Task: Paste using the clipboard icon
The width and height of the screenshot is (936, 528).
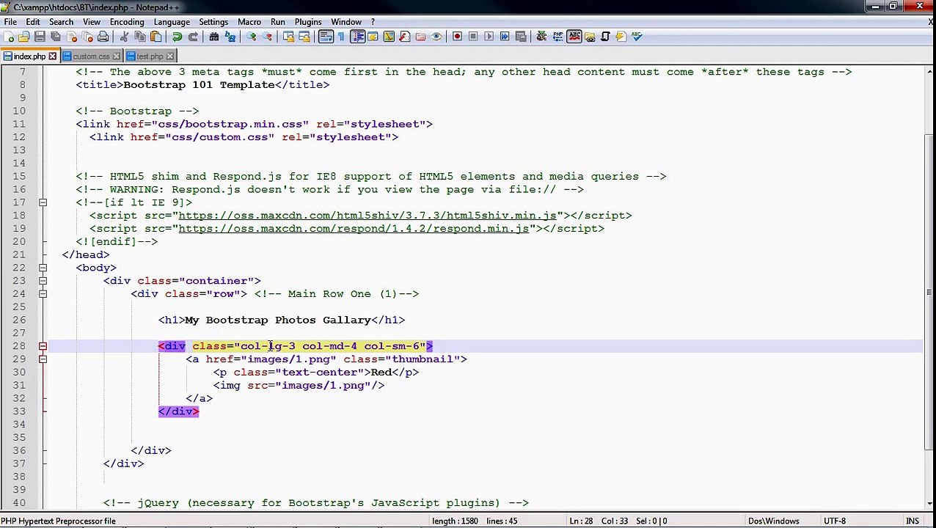Action: tap(156, 37)
